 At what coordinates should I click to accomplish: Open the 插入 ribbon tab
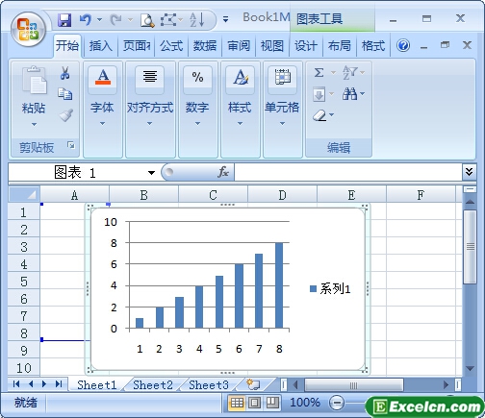tap(100, 46)
